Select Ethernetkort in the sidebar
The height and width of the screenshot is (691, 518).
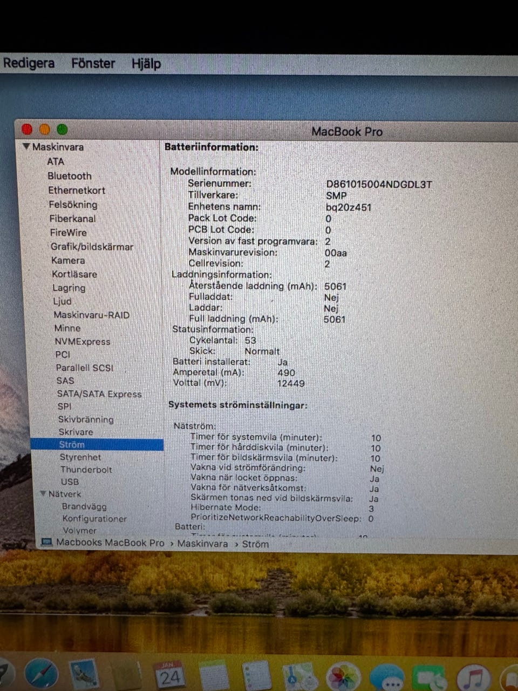point(77,190)
